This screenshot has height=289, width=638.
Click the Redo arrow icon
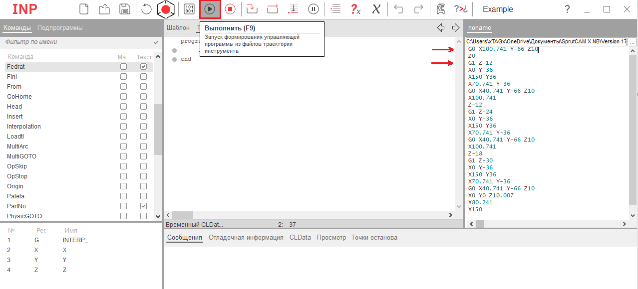click(x=419, y=9)
